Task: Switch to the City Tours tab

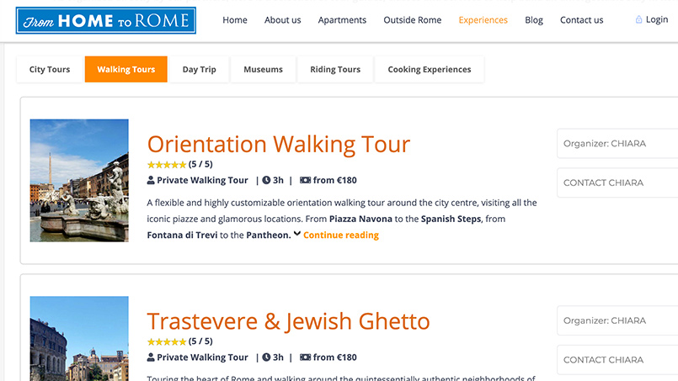Action: click(50, 69)
